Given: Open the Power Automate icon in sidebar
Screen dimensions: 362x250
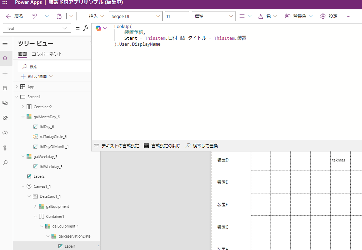Looking at the screenshot, I should click(5, 118).
